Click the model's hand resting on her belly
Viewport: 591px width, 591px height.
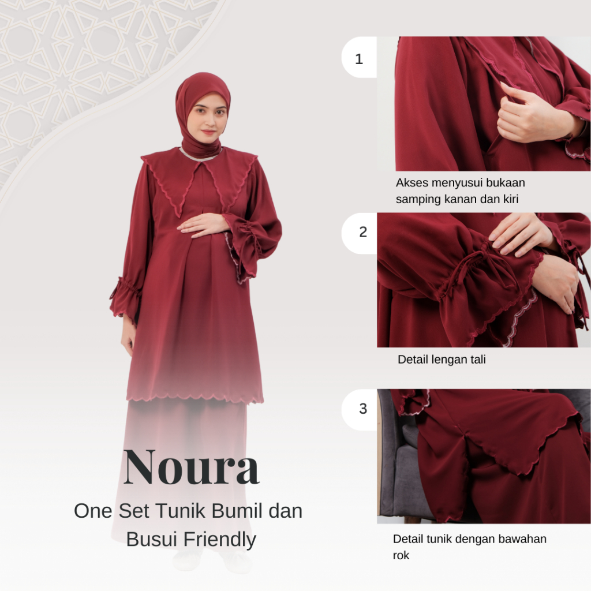coord(203,226)
